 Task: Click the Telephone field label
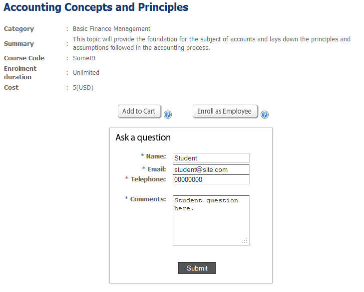148,179
